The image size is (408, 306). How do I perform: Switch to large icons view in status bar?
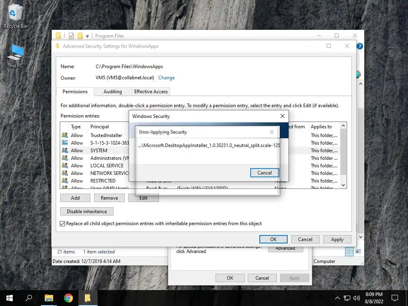(358, 251)
